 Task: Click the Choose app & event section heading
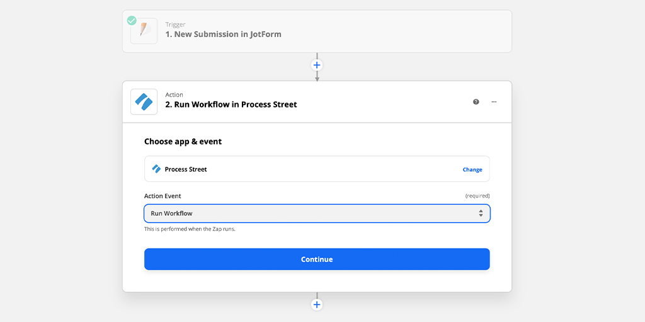(183, 142)
